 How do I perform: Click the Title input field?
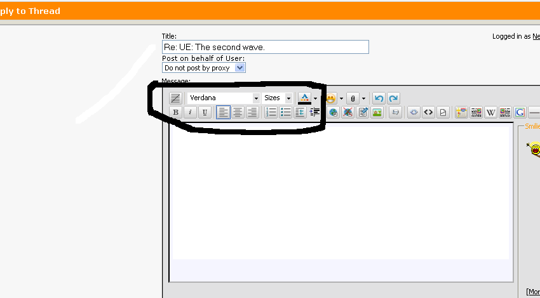265,47
